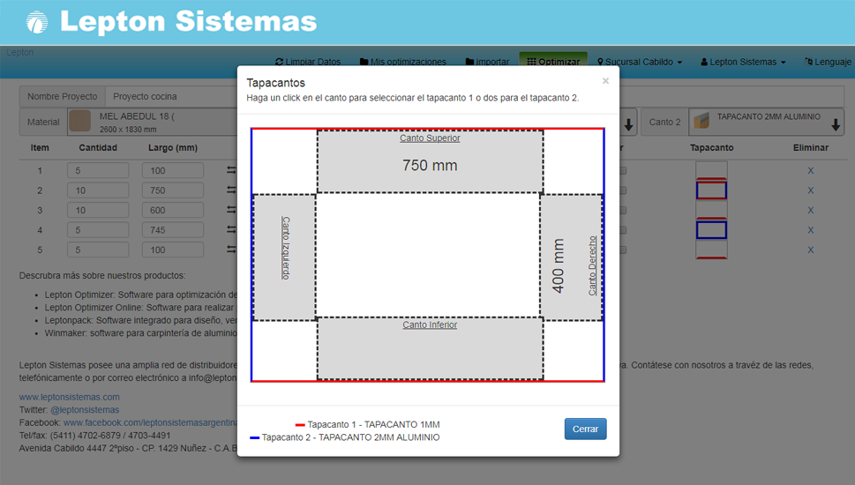Toggle the checkbox in row 3
The width and height of the screenshot is (855, 485).
623,211
